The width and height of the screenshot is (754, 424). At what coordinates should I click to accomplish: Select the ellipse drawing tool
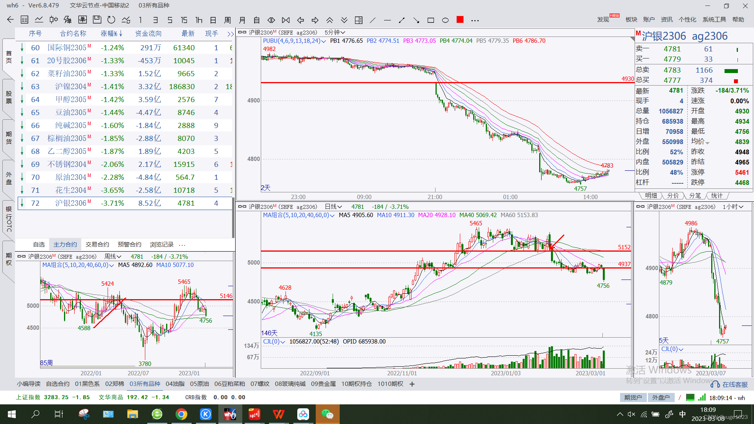click(445, 20)
